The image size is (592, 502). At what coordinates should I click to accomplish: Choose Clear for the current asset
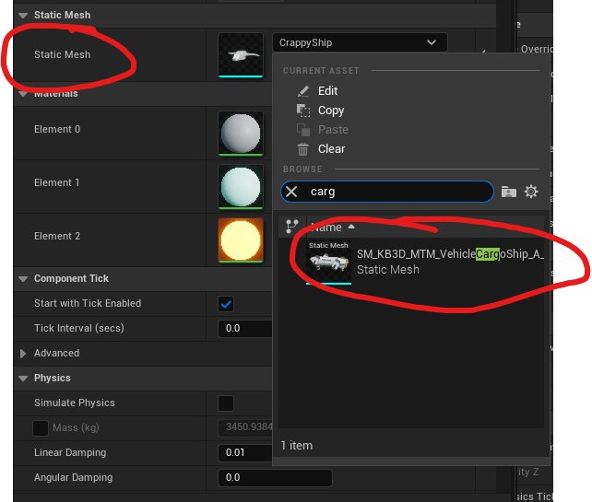tap(331, 149)
